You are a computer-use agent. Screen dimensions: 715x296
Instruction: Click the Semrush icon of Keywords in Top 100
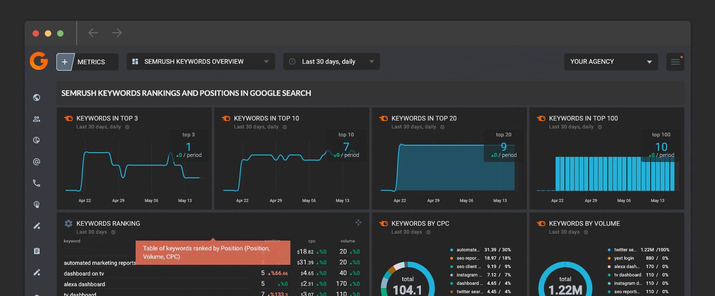click(x=541, y=118)
